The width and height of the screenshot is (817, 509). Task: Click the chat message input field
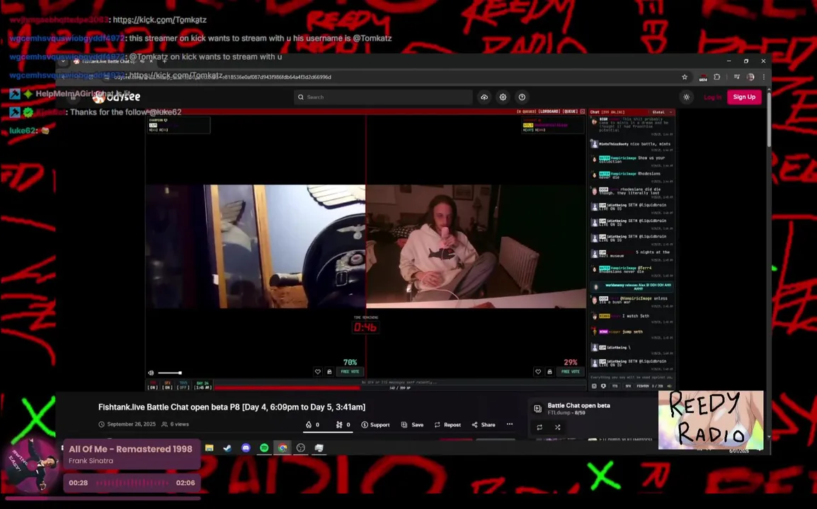tap(632, 378)
